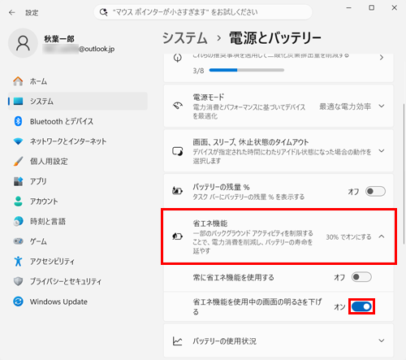Click the 3/8 recommendations progress bar
The image size is (406, 360).
247,70
